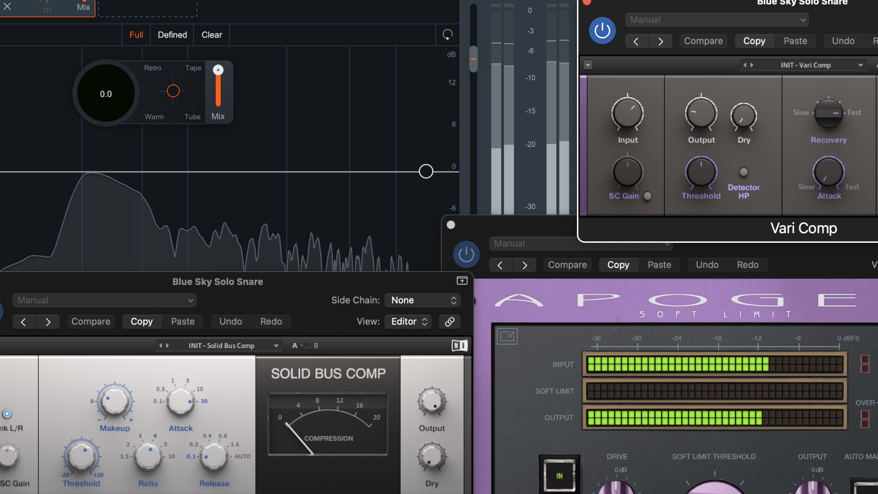Open the Apogee window Manual preset dropdown
The height and width of the screenshot is (494, 878).
581,244
